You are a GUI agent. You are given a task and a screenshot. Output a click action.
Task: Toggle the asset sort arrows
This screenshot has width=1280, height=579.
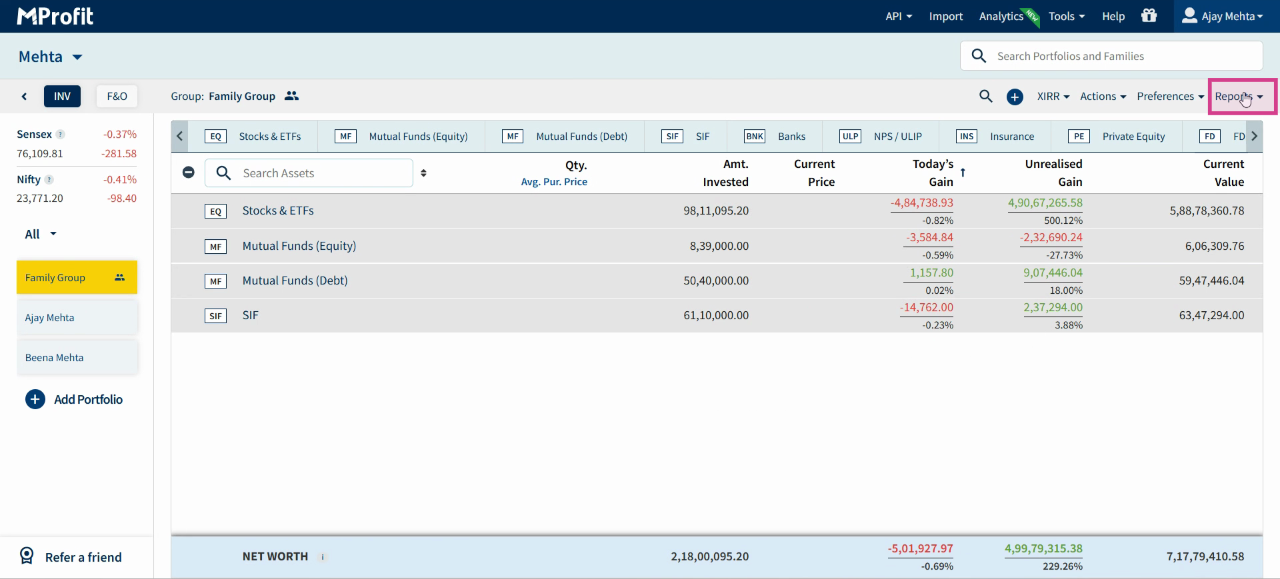423,173
